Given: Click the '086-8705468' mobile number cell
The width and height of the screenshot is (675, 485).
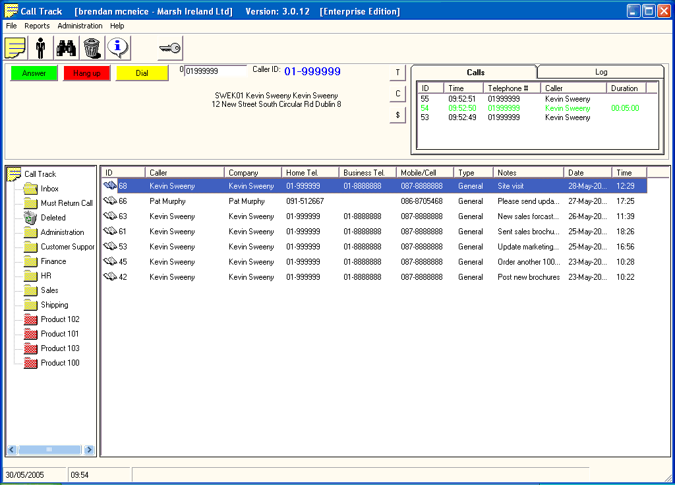Looking at the screenshot, I should coord(421,201).
